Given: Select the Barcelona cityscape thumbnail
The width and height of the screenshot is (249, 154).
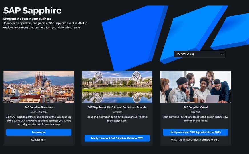Looking at the screenshot, I should pos(39,87).
